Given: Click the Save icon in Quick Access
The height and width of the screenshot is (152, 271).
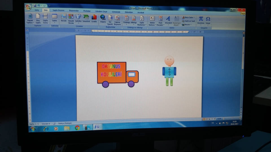Looking at the screenshot, I should pyautogui.click(x=35, y=6).
